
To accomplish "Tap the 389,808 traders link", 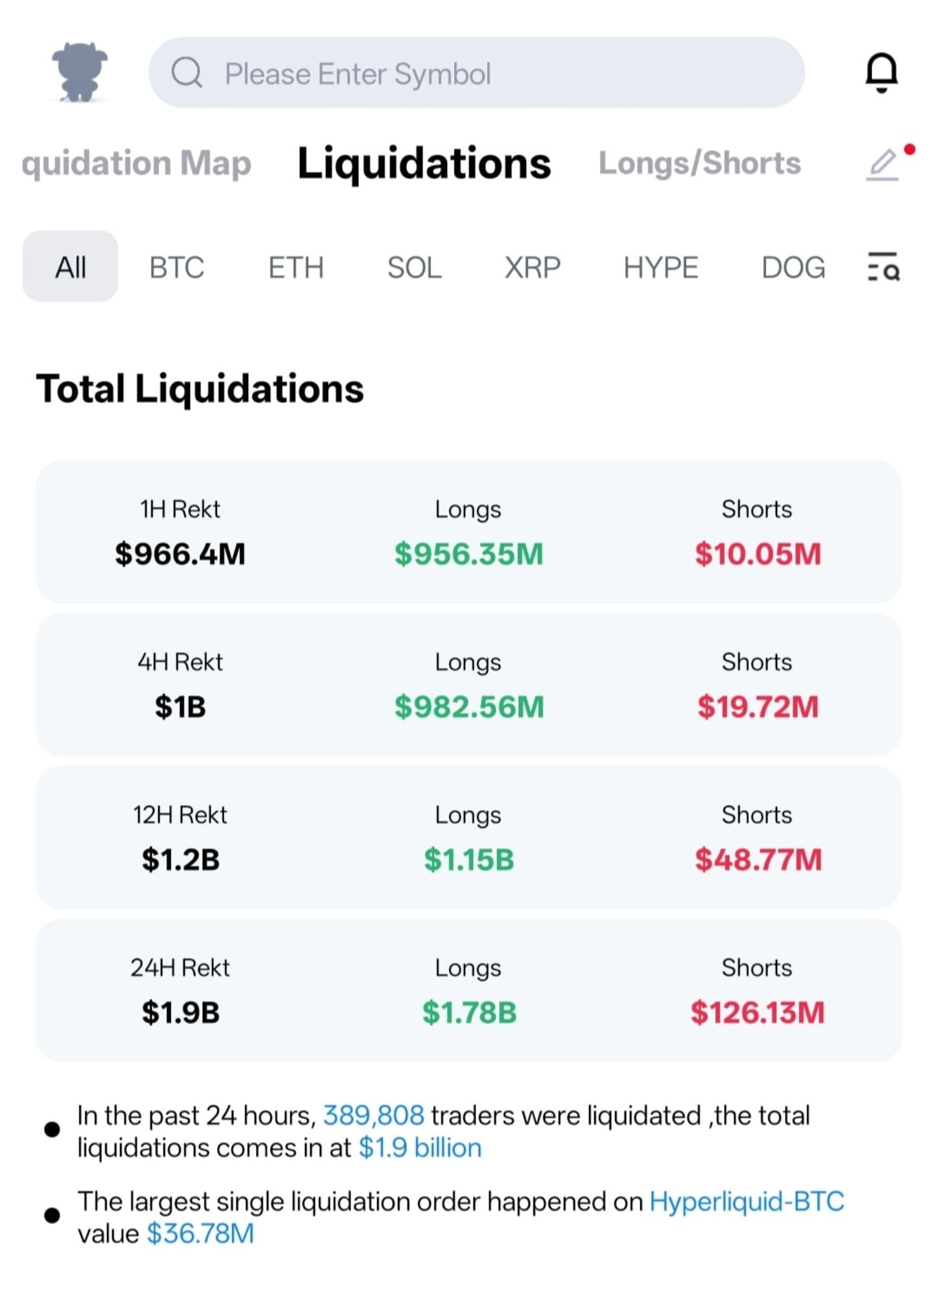I will [373, 1116].
